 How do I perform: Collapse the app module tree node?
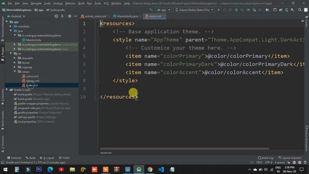pyautogui.click(x=7, y=22)
